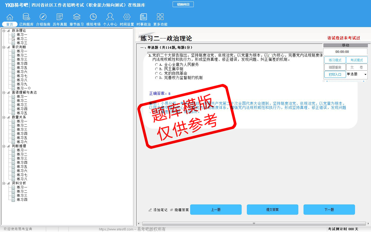The width and height of the screenshot is (371, 232).
Task: Collapse the 政治理论 tree node
Action: click(4, 31)
